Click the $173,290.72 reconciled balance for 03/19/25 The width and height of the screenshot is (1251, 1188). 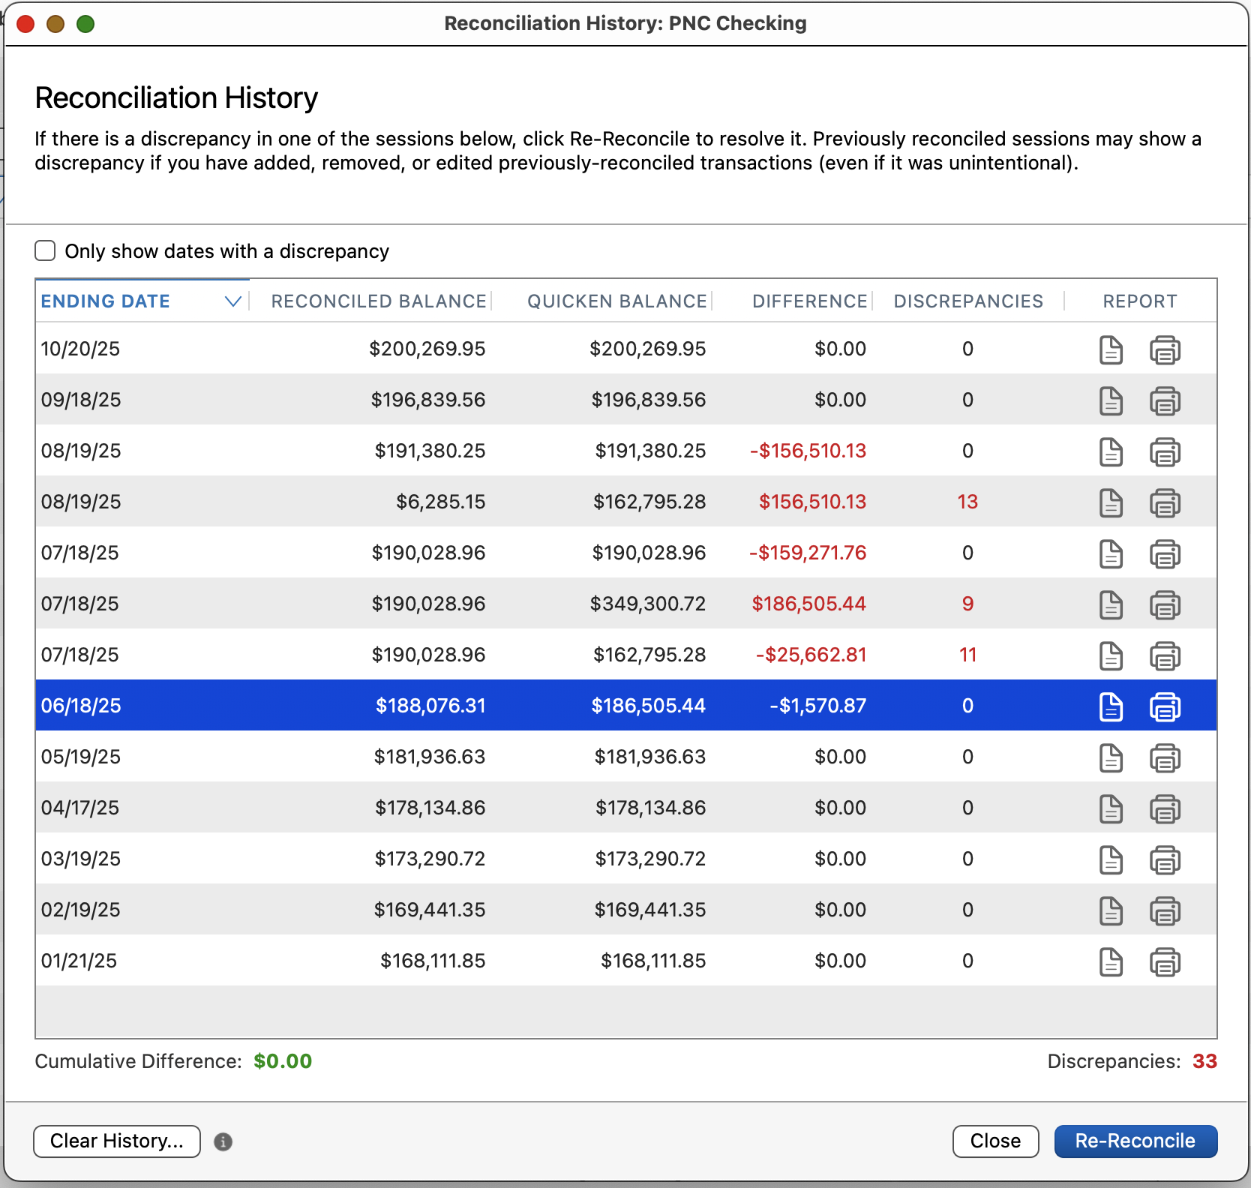[430, 859]
